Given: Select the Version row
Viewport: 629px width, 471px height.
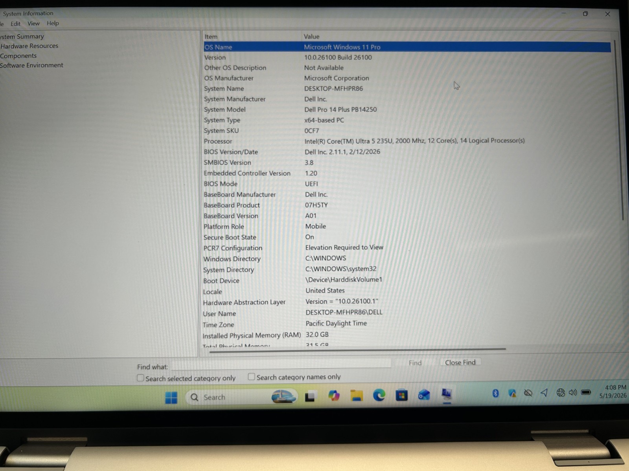Looking at the screenshot, I should tap(407, 57).
